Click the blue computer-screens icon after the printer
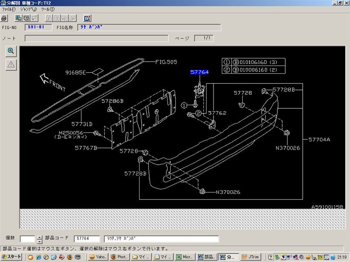The image size is (350, 262). [18, 18]
